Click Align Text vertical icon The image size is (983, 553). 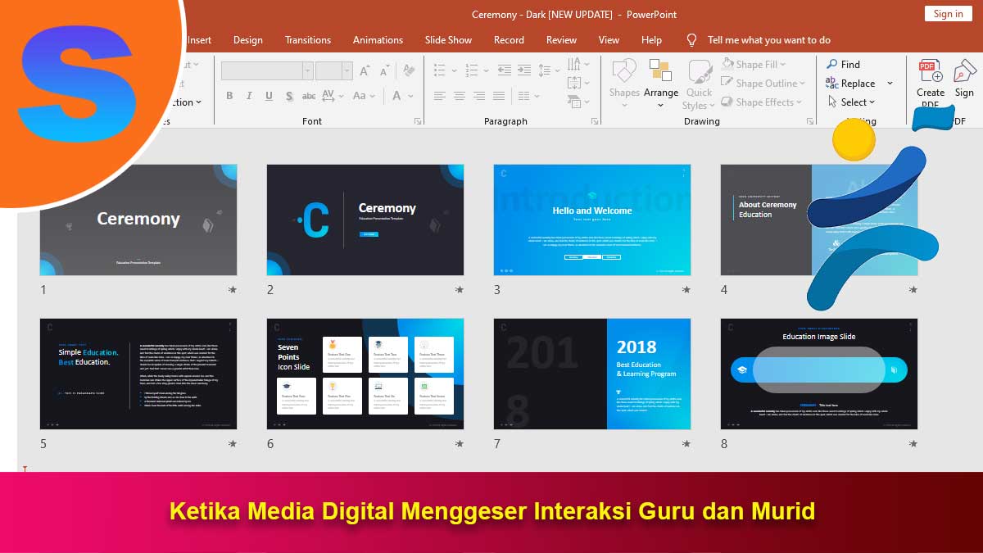pyautogui.click(x=574, y=83)
